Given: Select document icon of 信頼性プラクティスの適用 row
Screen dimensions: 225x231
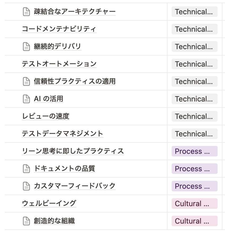Looking at the screenshot, I should tap(26, 82).
